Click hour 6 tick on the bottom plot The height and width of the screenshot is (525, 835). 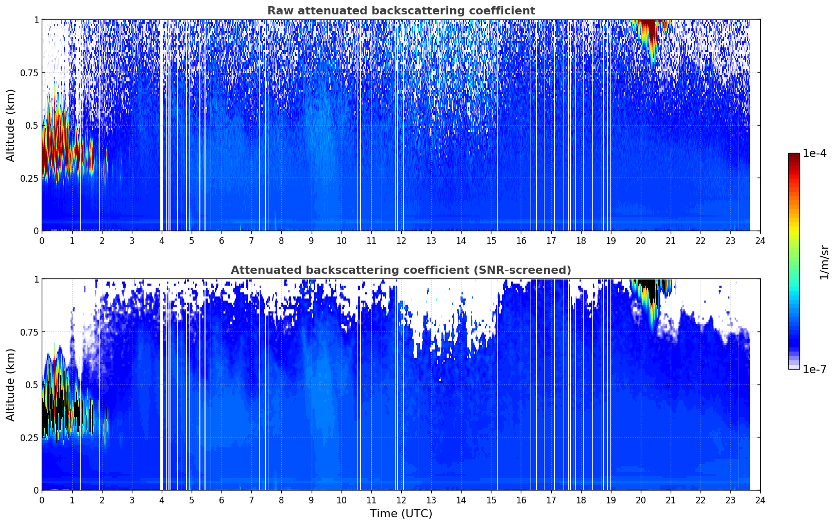pyautogui.click(x=221, y=500)
